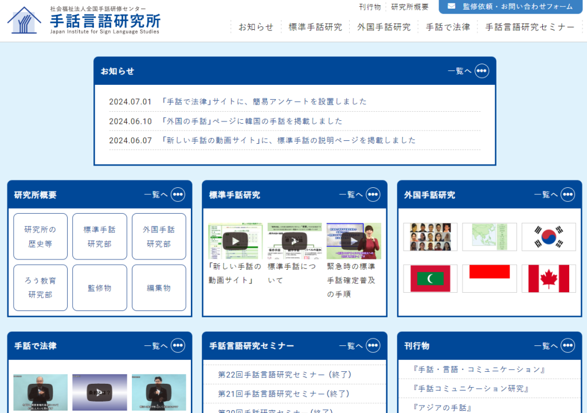Open the ろう教育研究部 button
The height and width of the screenshot is (413, 587).
coord(41,288)
